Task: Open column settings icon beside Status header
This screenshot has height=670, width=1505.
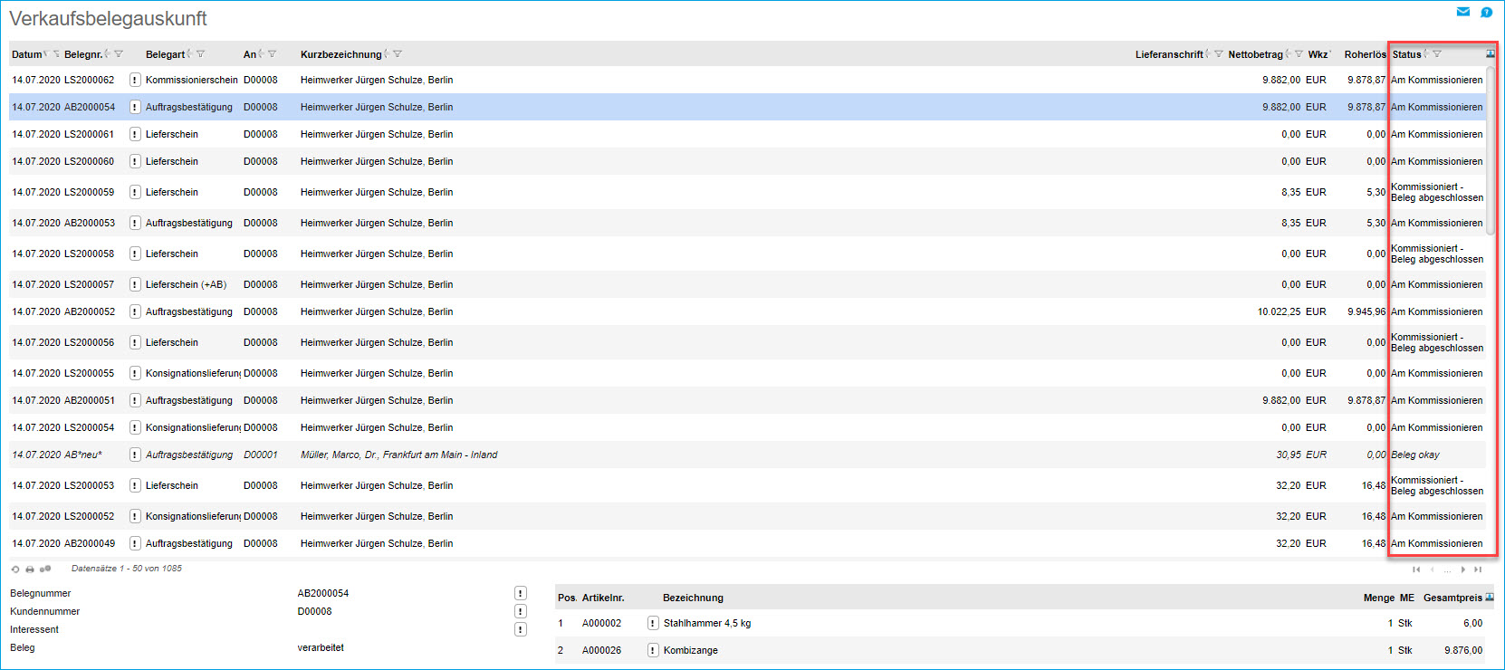Action: (x=1491, y=53)
